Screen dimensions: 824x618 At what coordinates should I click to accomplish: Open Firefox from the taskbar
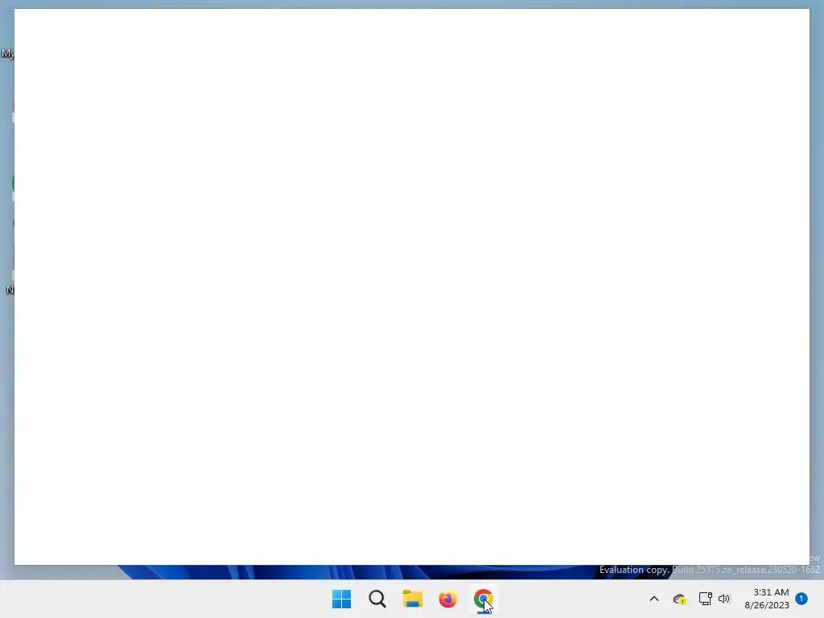tap(447, 599)
